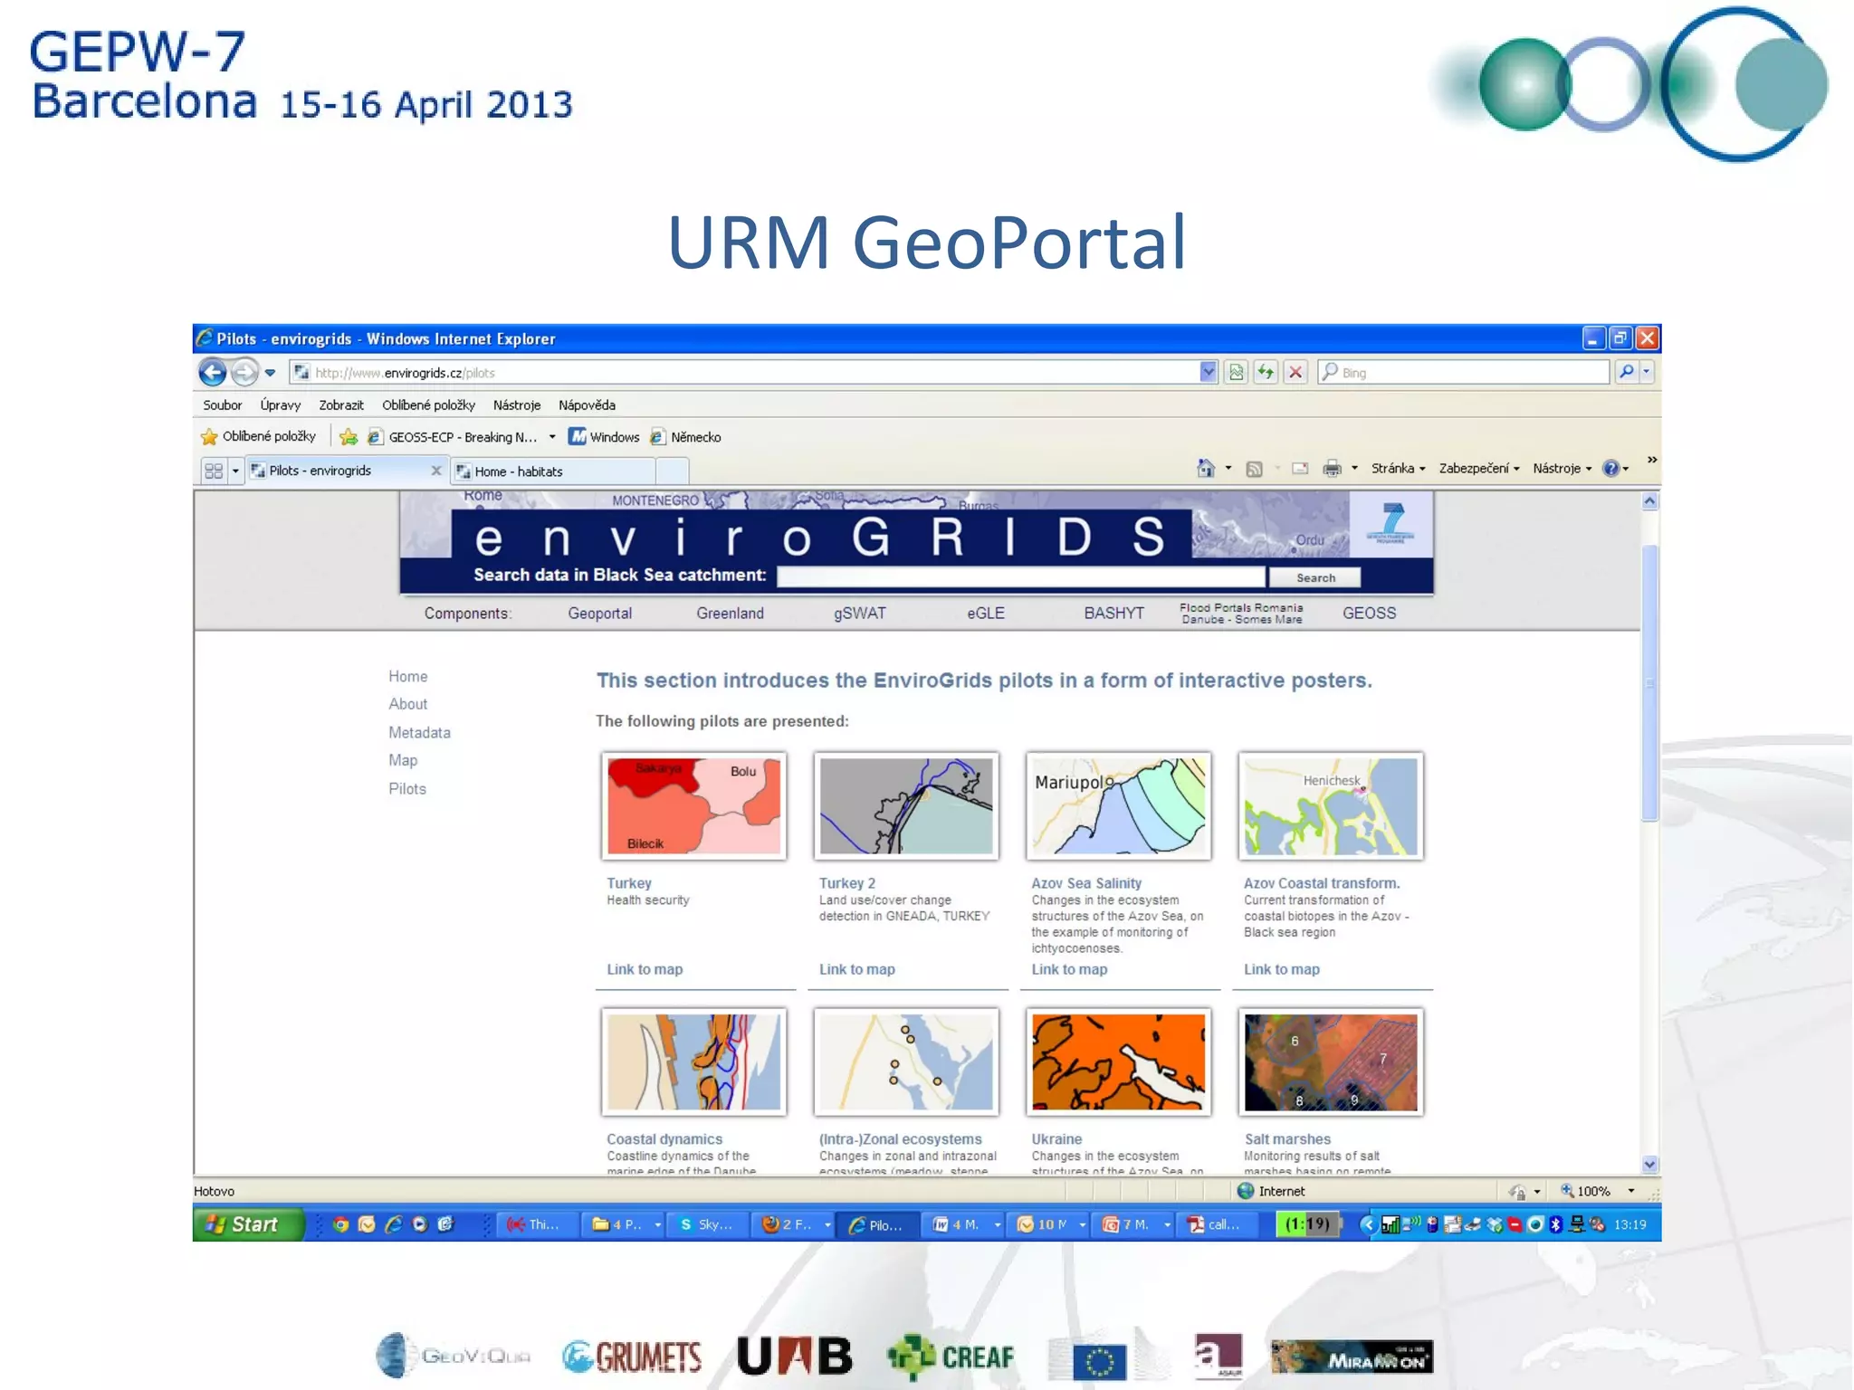Viewport: 1854px width, 1390px height.
Task: Open the Oblíbené položky menu
Action: 428,405
